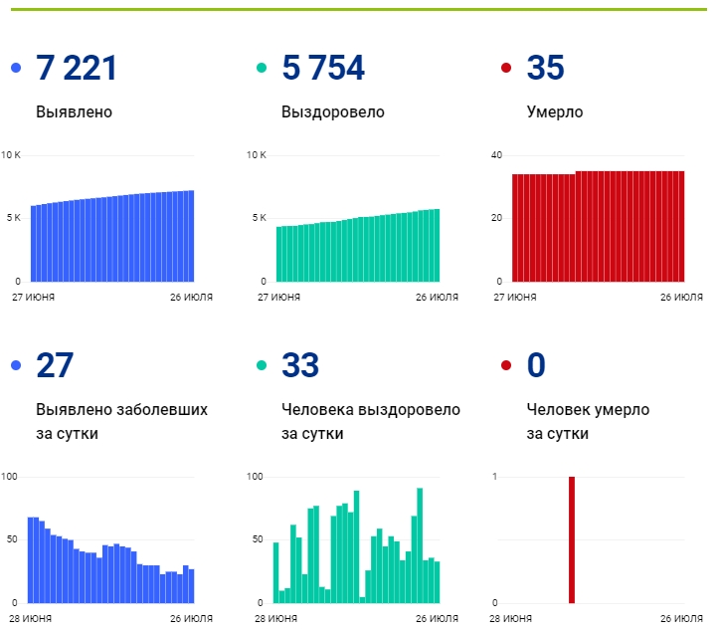The height and width of the screenshot is (635, 720).
Task: Click 27 июня under the Умерло chart
Action: coord(515,298)
